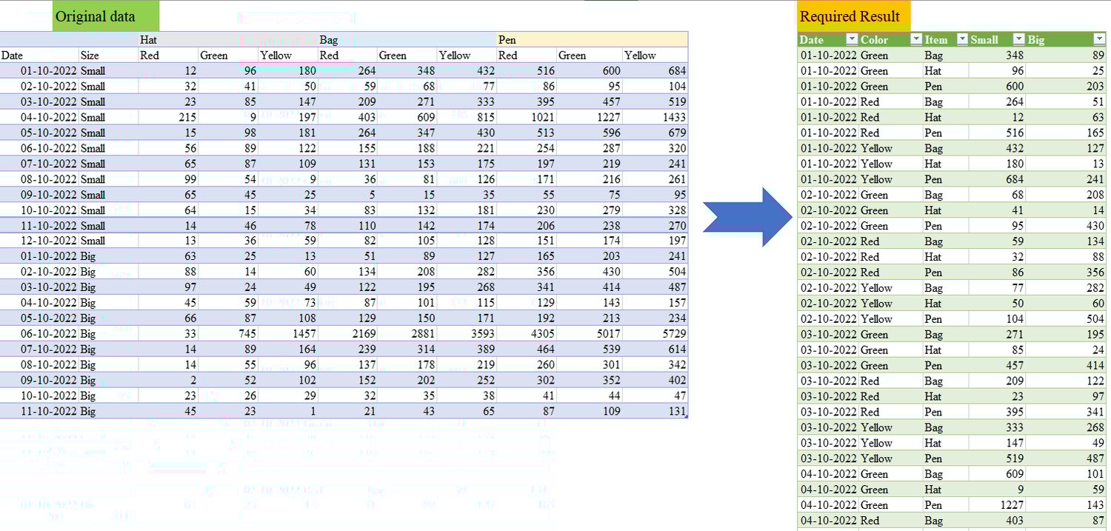Select the cell with value 2169
This screenshot has width=1111, height=531.
pyautogui.click(x=347, y=333)
